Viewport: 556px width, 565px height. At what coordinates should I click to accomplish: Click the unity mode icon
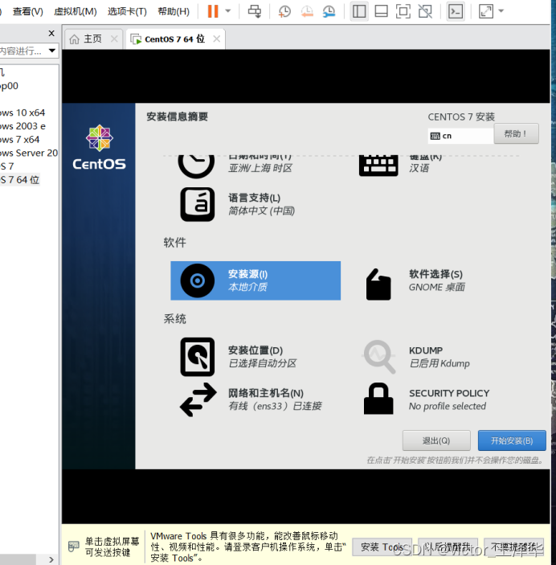pyautogui.click(x=425, y=11)
